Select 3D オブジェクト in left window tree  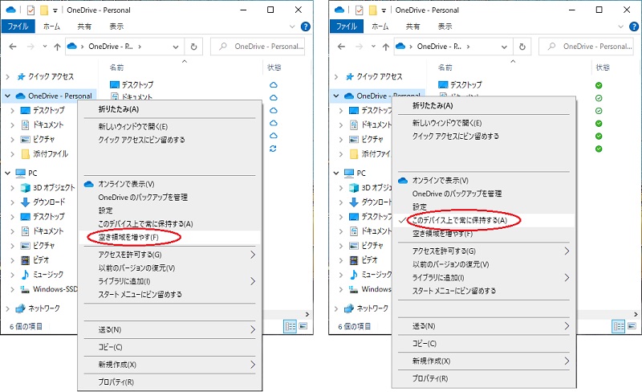(48, 187)
